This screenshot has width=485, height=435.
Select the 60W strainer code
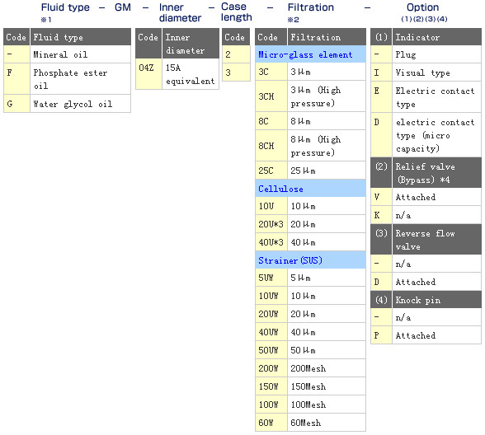pyautogui.click(x=271, y=423)
